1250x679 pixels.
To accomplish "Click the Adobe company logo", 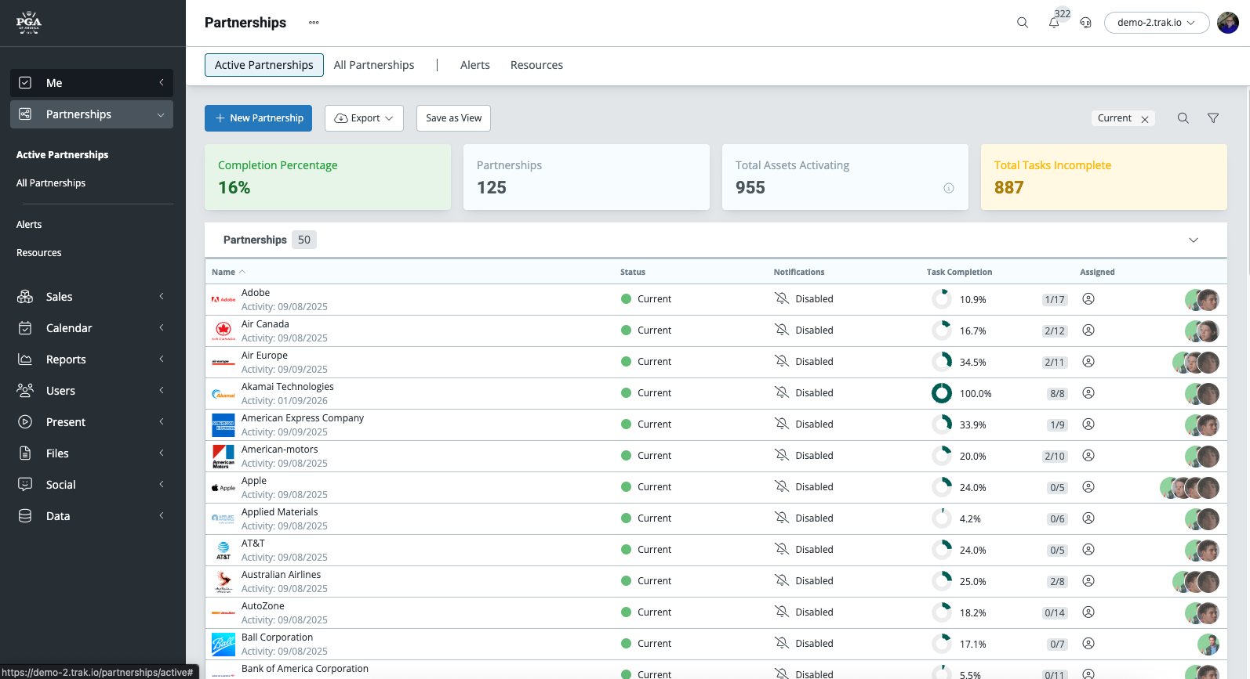I will point(223,299).
